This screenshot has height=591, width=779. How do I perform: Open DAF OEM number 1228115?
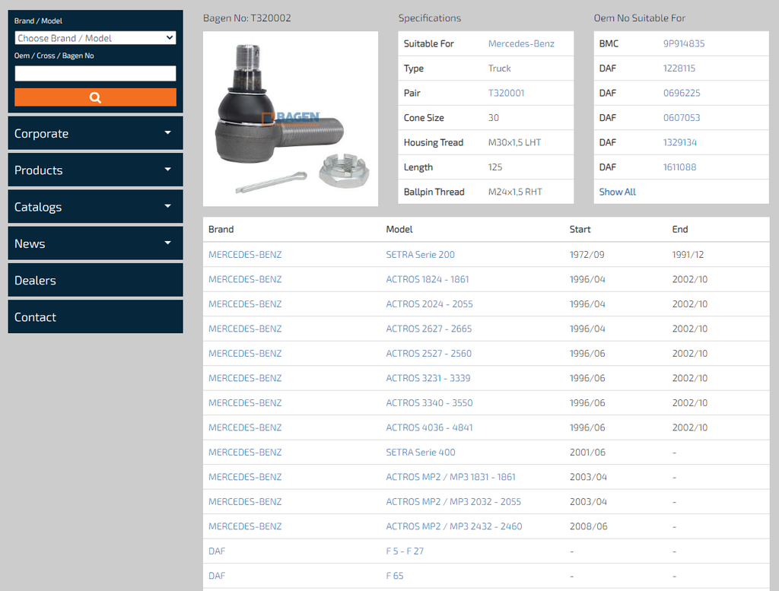point(679,68)
